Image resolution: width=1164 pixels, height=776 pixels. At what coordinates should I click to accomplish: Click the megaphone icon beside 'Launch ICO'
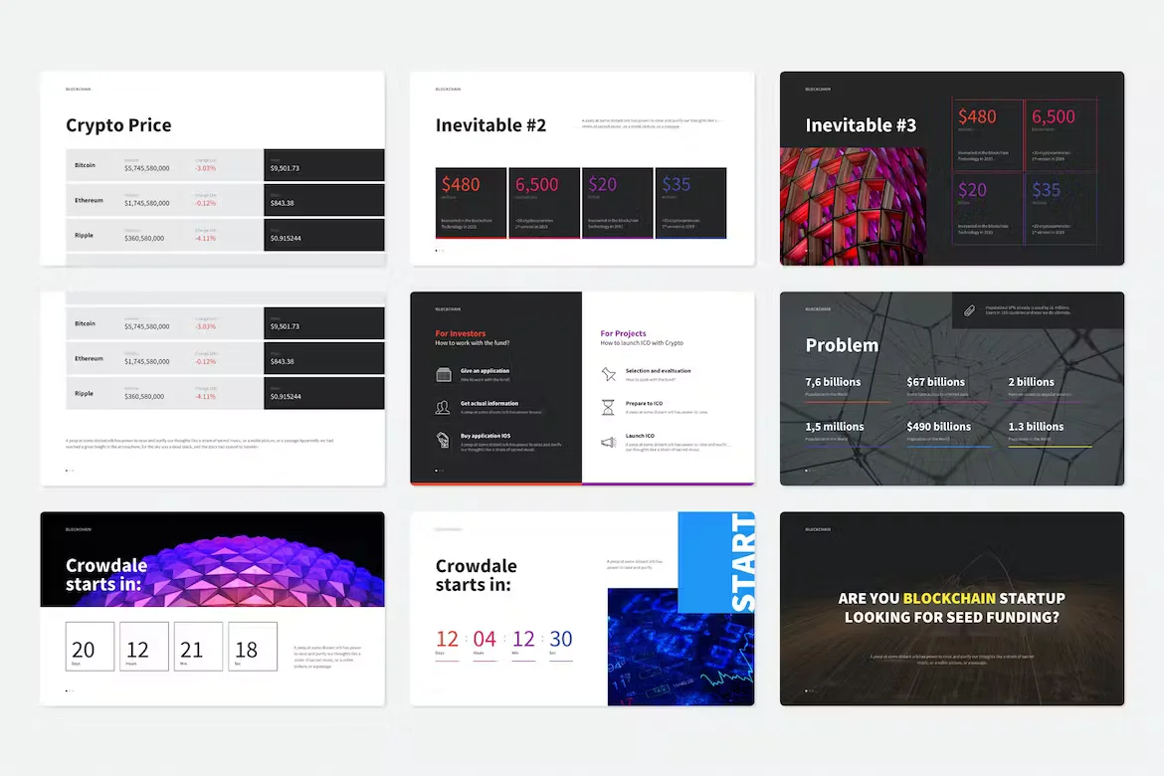click(607, 441)
